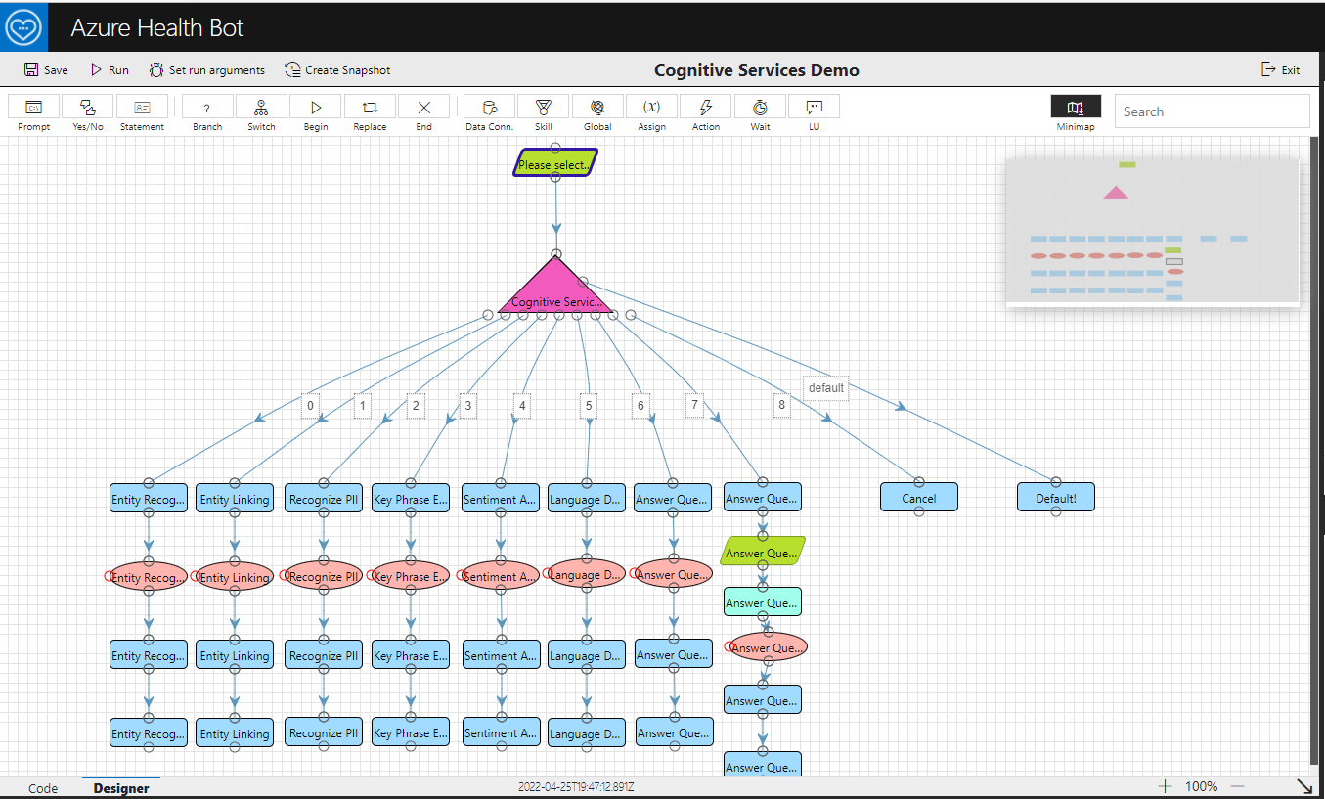Click the switch case label 4
Image resolution: width=1325 pixels, height=799 pixels.
pos(522,405)
